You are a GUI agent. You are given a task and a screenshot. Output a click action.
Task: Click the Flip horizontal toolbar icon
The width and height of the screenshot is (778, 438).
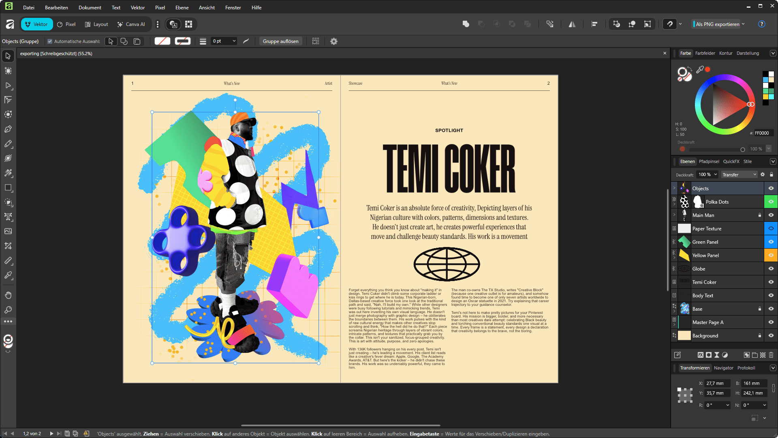pos(572,24)
